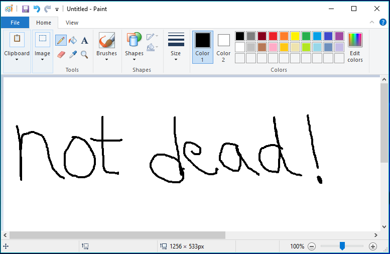Screen dimensions: 390x254
Task: Open the File menu
Action: 15,23
